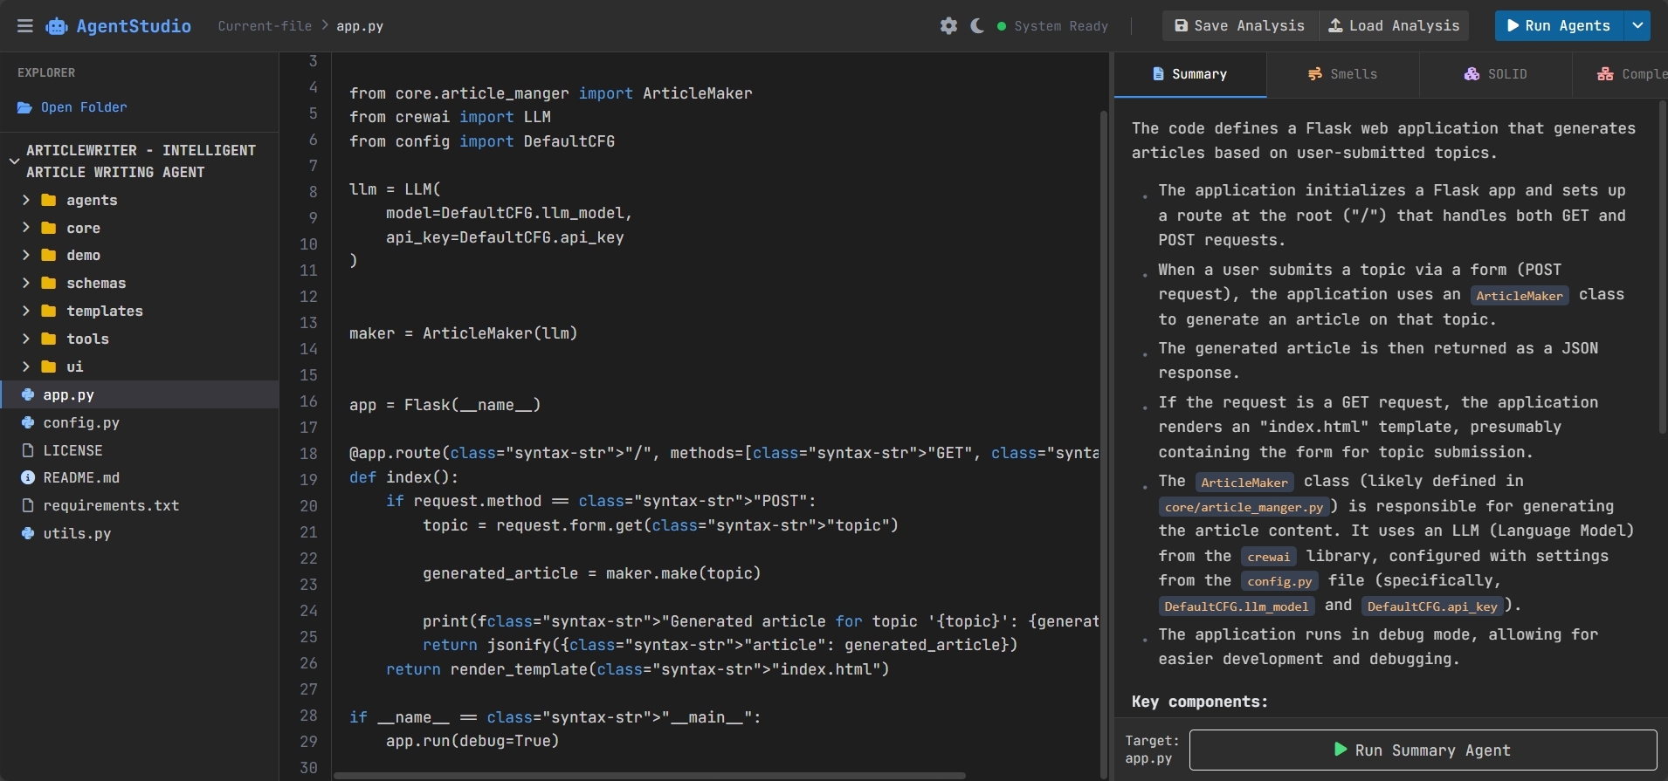
Task: Click the Python icon next to app.py
Action: click(28, 394)
